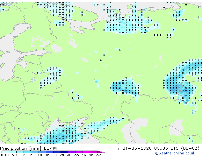Click the legend label '10'
Viewport: 202px width, 156px height.
(x=40, y=155)
